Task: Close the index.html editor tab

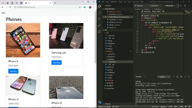Action: point(174,6)
